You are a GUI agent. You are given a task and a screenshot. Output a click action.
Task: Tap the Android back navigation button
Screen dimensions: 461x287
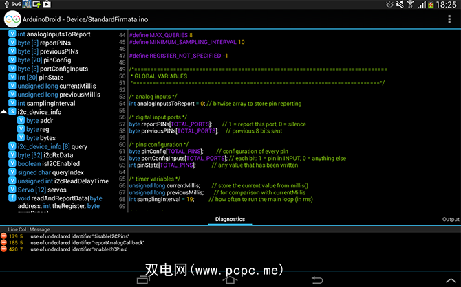pos(317,280)
